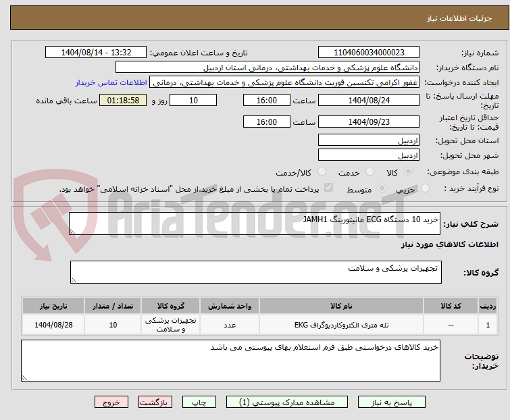Click the page title جزئیات اطلاعات نیاز

pyautogui.click(x=459, y=18)
